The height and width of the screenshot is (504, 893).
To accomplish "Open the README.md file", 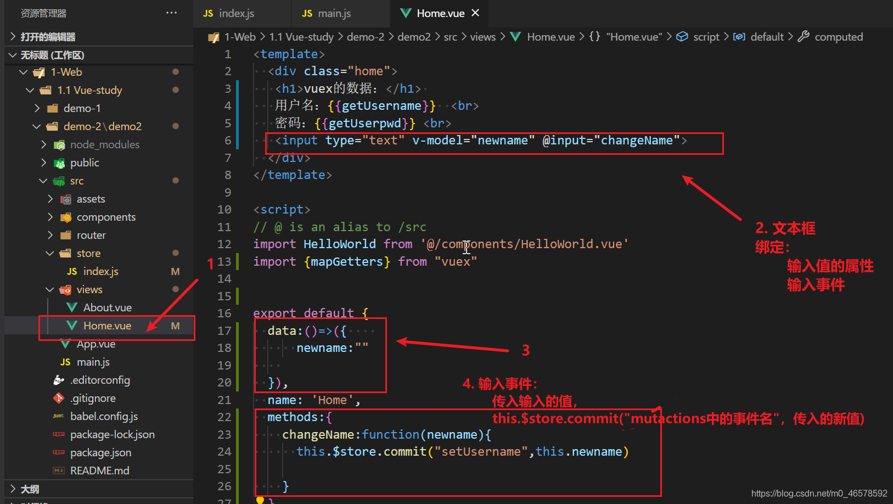I will click(100, 471).
